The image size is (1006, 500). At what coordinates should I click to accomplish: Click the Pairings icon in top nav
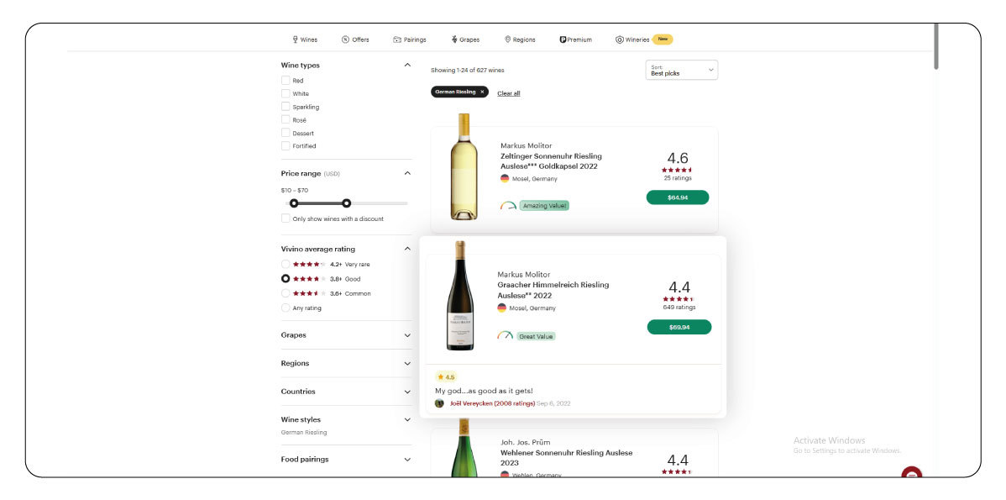pos(397,39)
